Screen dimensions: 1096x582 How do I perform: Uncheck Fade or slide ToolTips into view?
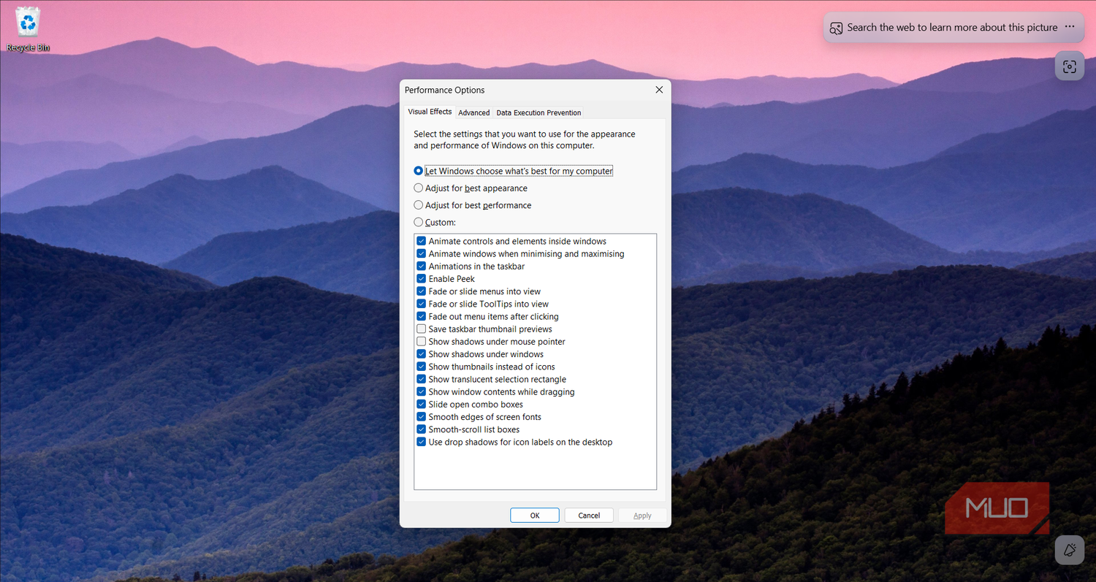(x=422, y=304)
